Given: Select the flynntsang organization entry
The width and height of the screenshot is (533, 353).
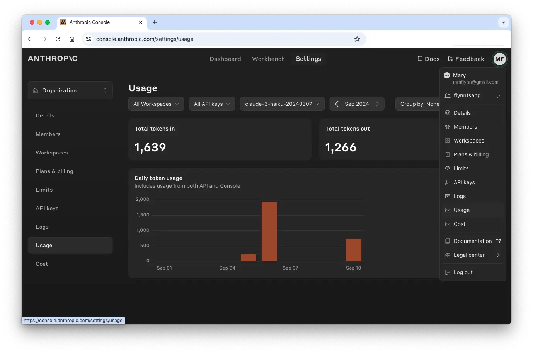Looking at the screenshot, I should click(473, 96).
